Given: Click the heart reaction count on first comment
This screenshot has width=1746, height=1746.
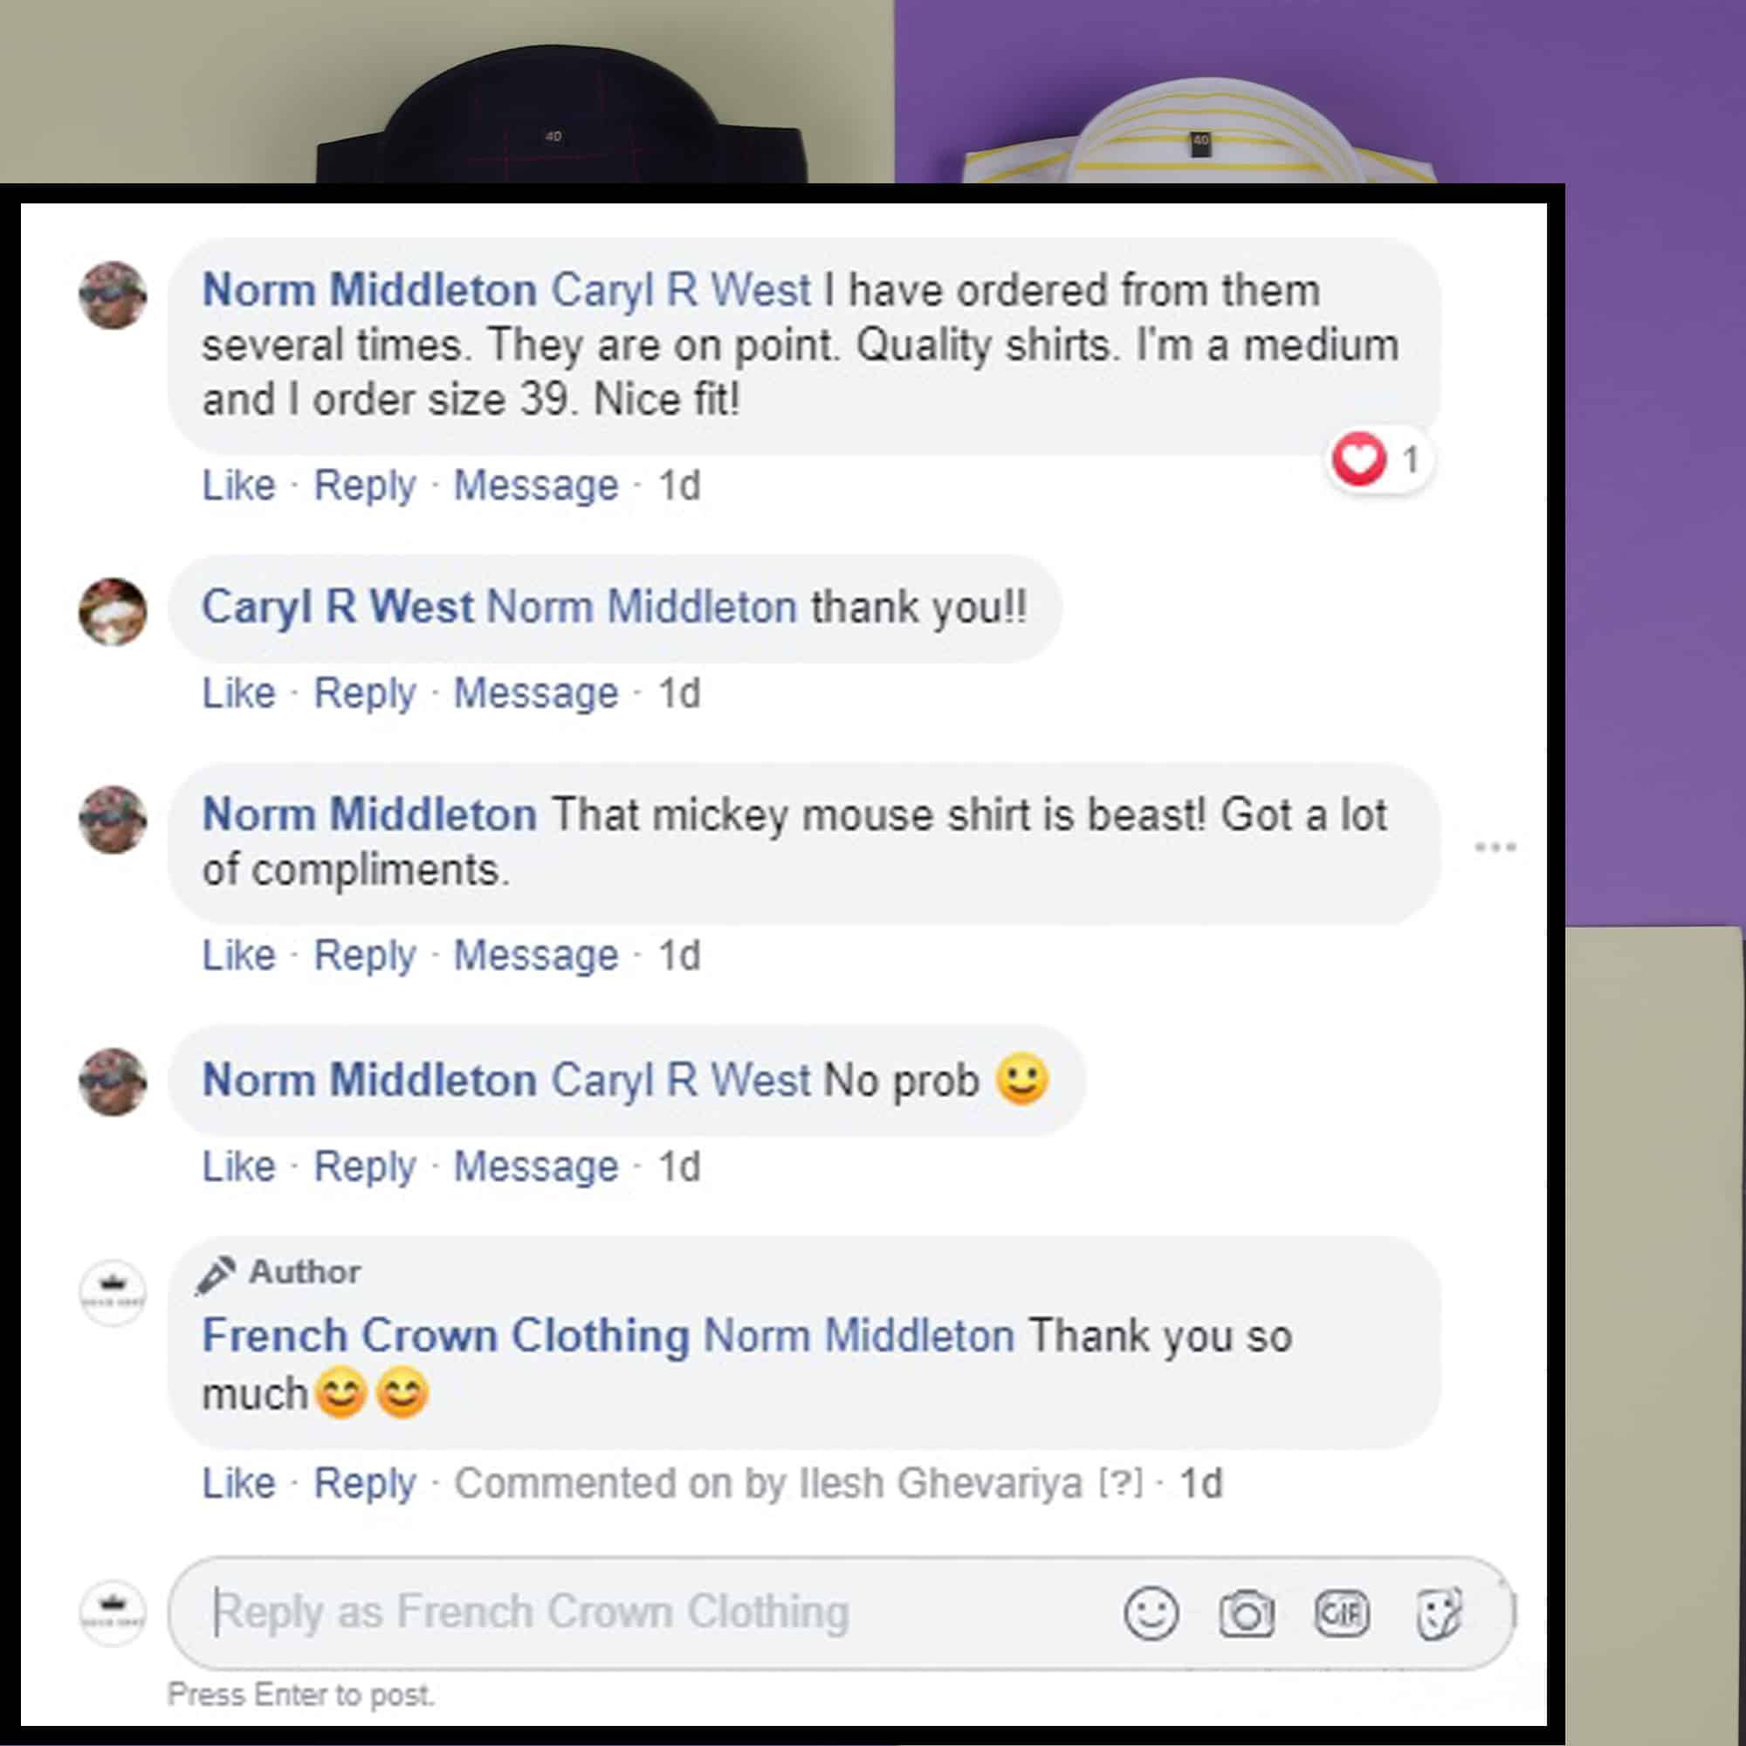Looking at the screenshot, I should 1378,460.
